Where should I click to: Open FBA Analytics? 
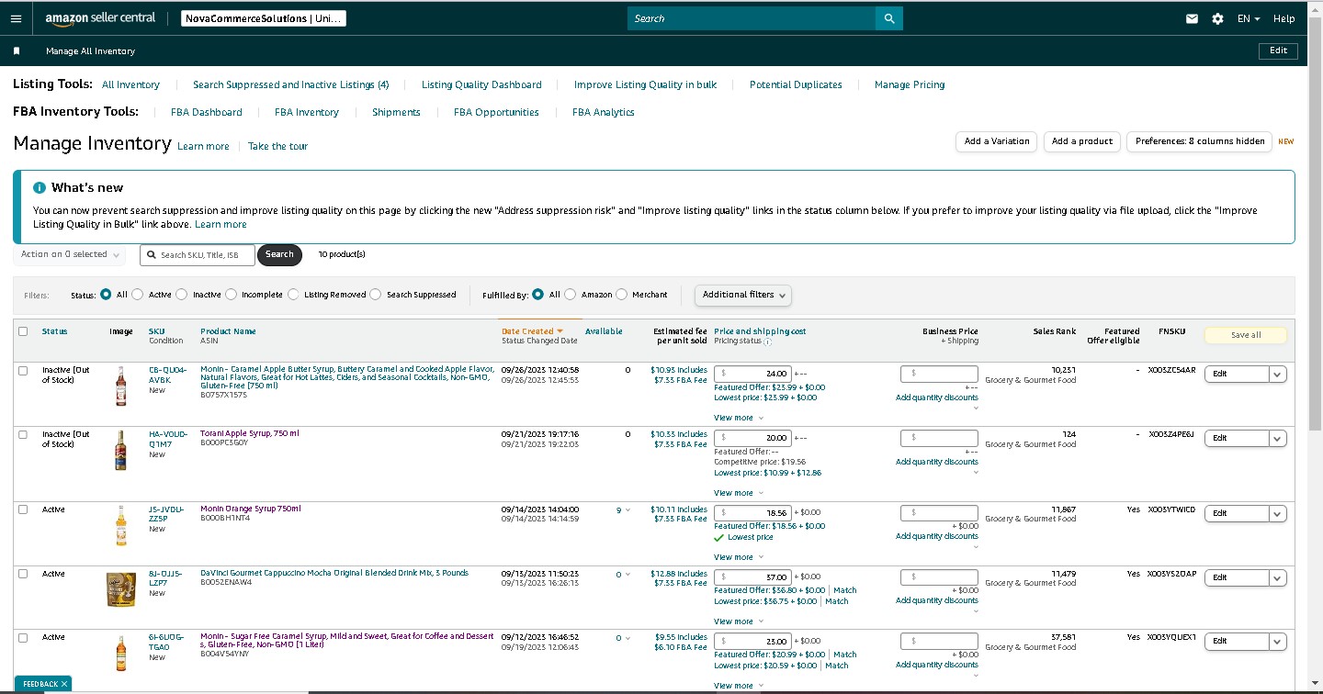click(604, 112)
